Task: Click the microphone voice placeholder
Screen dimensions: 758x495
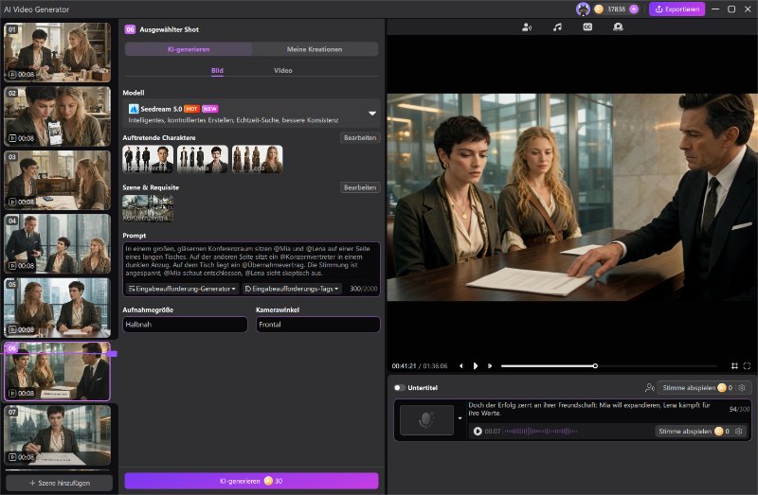Action: (426, 420)
